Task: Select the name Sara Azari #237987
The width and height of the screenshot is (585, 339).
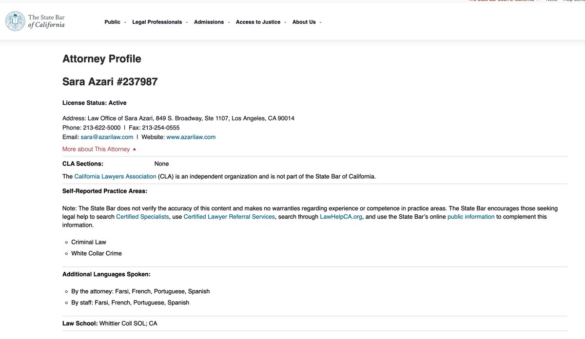Action: click(110, 82)
